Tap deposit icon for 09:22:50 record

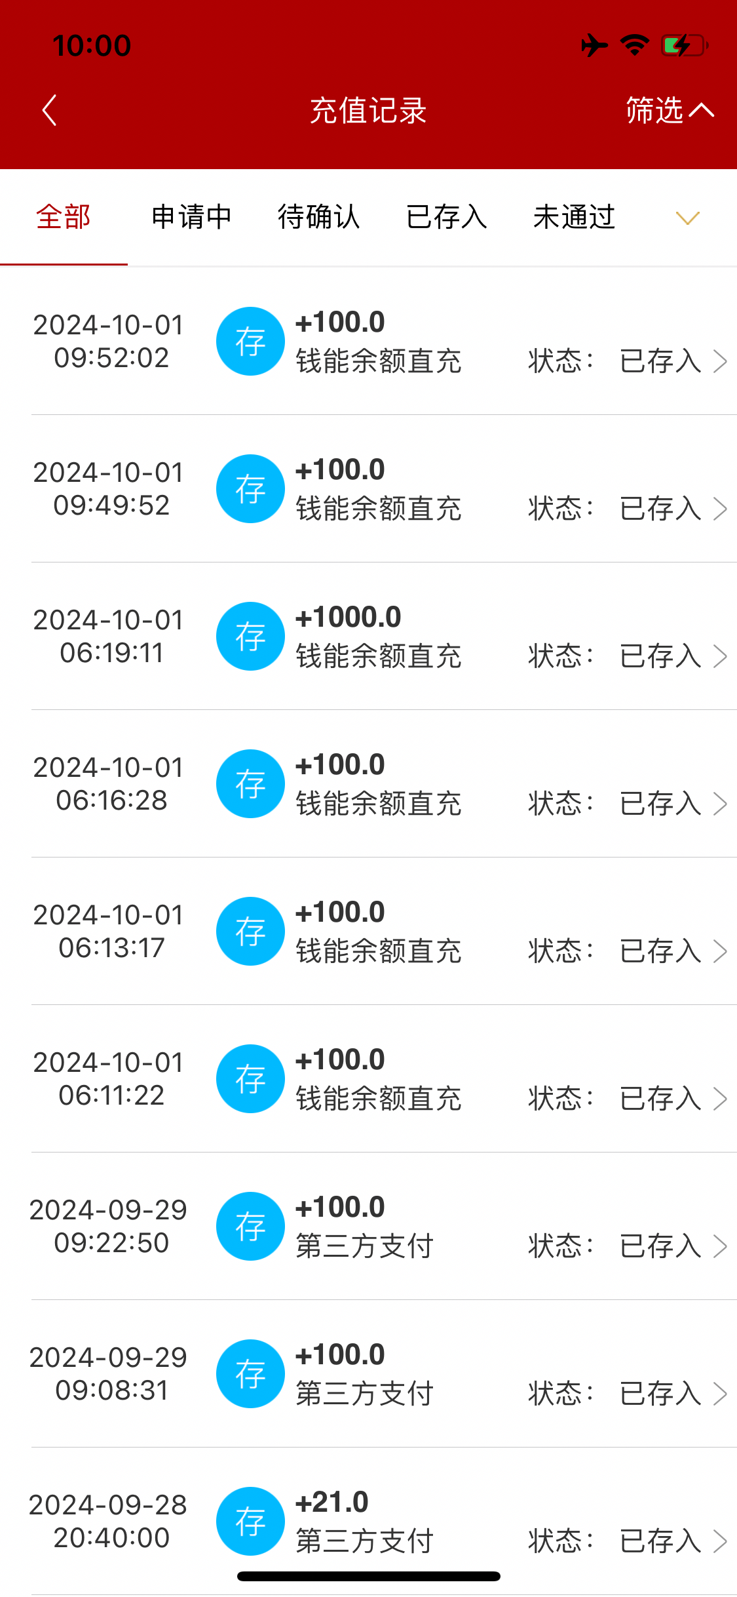pos(250,1227)
